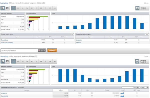Screen dimensions: 150x98
Task: Select Bing engine icon in Jan 2013 overview
Action: click(7, 8)
